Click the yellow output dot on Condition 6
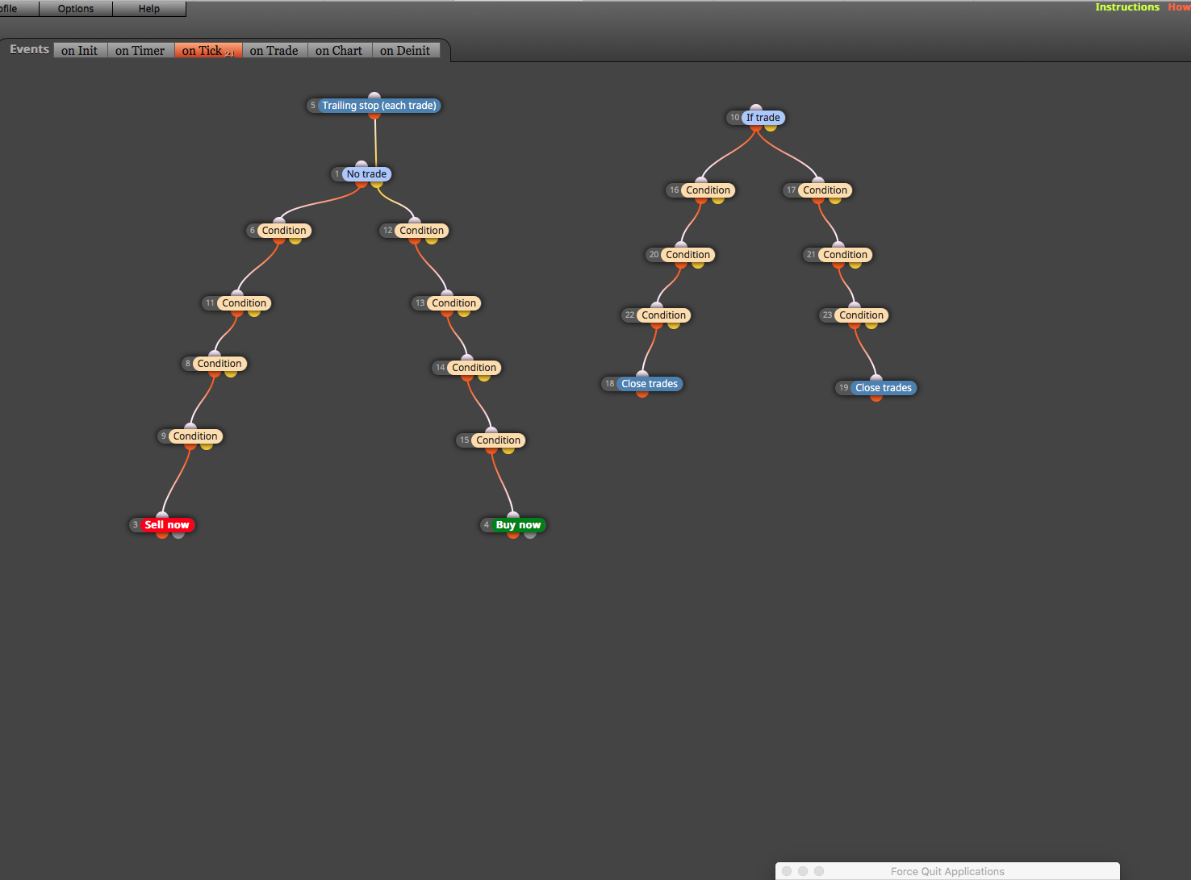 [x=295, y=240]
